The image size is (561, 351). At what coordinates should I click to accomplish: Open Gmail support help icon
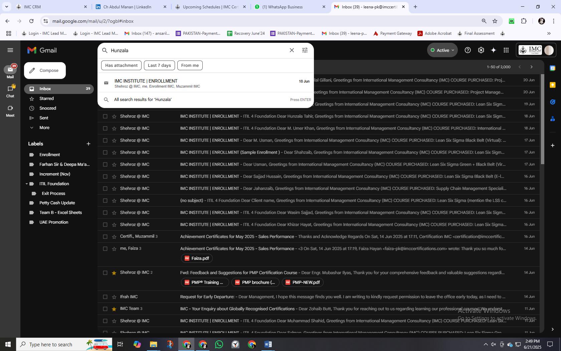pos(468,50)
